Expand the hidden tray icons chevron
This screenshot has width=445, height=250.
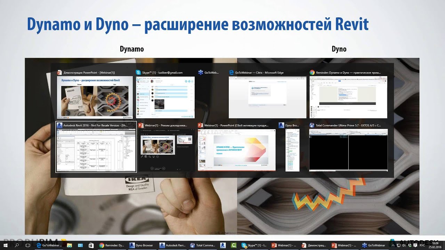pos(393,245)
